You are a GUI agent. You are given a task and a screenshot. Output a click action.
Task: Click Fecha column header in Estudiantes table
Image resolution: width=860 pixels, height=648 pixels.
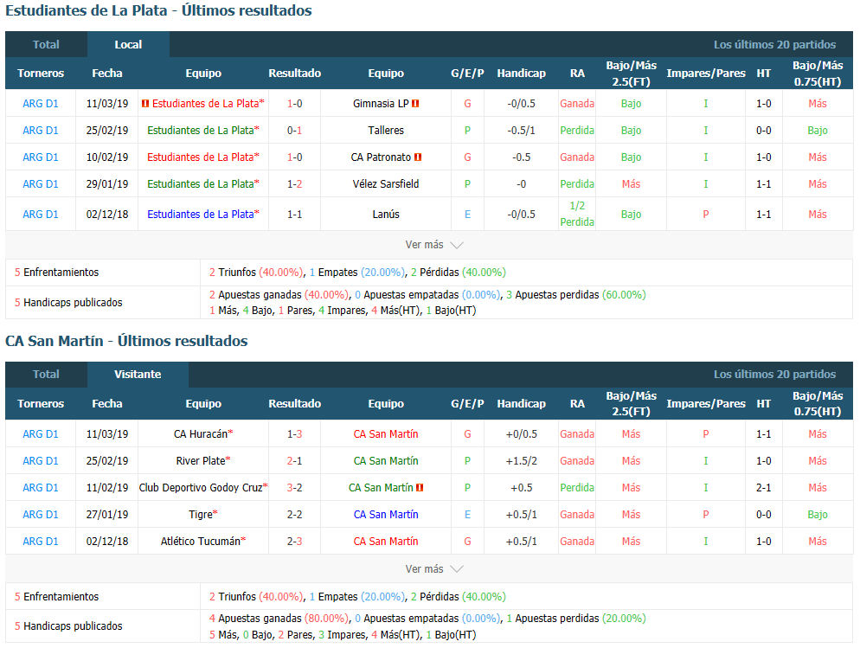point(107,74)
